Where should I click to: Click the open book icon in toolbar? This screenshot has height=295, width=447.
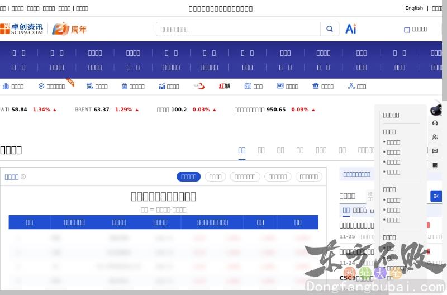(x=247, y=86)
